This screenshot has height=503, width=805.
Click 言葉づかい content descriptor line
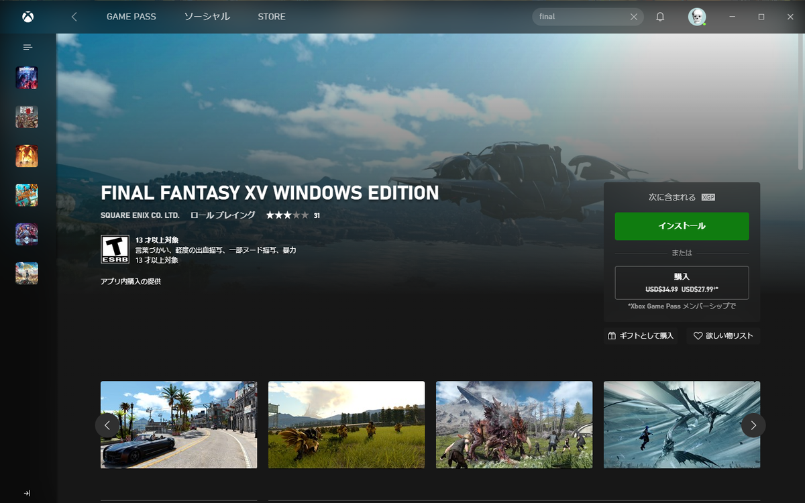click(215, 250)
